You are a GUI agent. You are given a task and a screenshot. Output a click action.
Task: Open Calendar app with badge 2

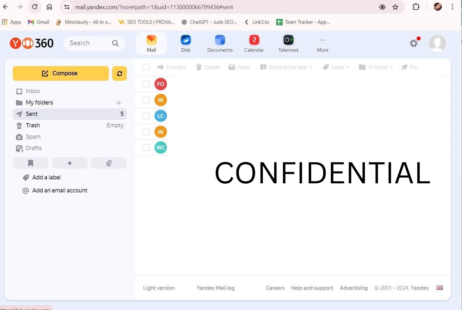point(254,43)
